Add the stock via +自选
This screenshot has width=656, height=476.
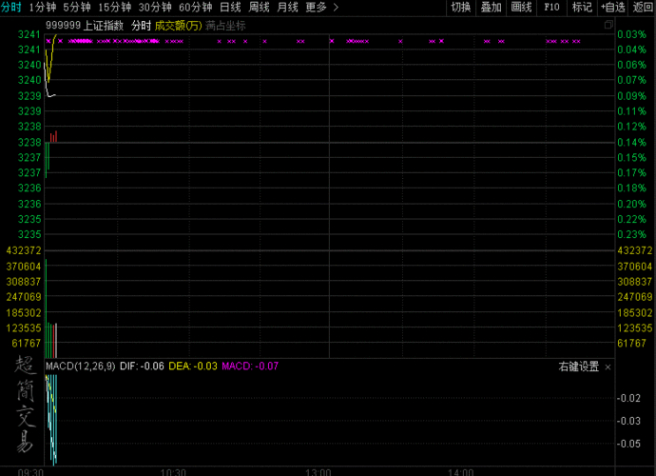[612, 8]
